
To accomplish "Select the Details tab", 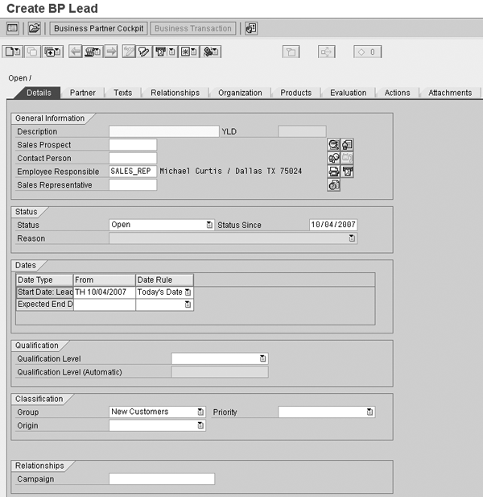I will click(x=39, y=93).
